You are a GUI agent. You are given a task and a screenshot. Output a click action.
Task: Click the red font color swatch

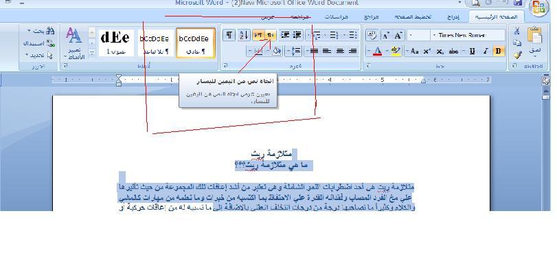(378, 52)
